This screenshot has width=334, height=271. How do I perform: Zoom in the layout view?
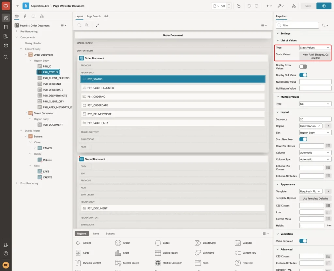(87, 25)
